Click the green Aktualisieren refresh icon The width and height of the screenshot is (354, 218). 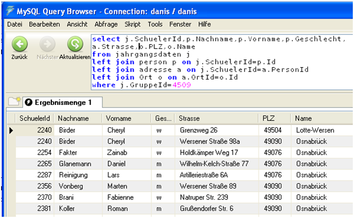[x=75, y=44]
